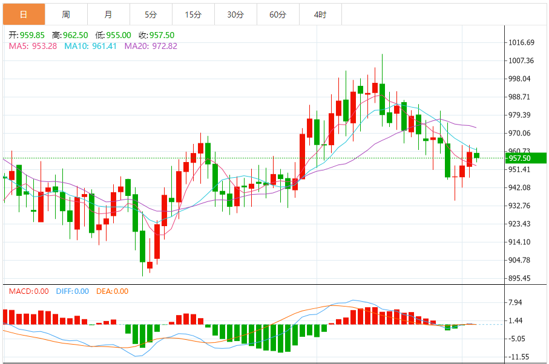Switch to the 月 monthly tab
This screenshot has height=364, width=549.
click(108, 15)
